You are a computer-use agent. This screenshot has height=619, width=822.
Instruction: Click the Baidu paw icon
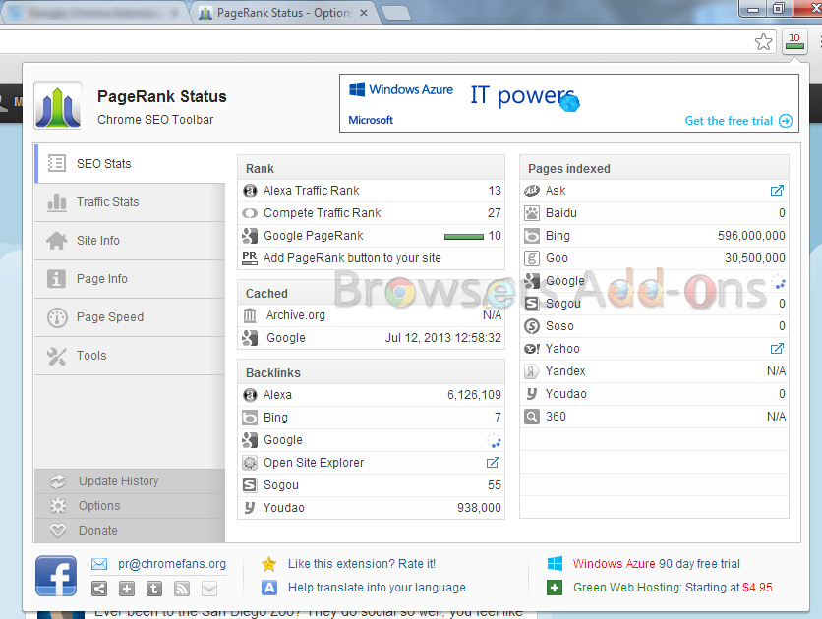point(532,213)
